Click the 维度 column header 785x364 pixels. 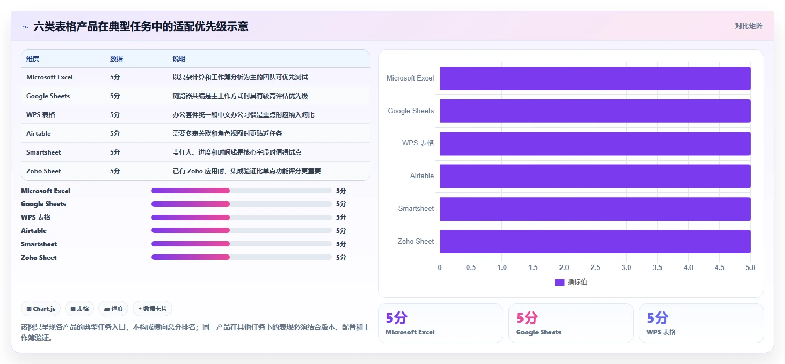[x=33, y=59]
